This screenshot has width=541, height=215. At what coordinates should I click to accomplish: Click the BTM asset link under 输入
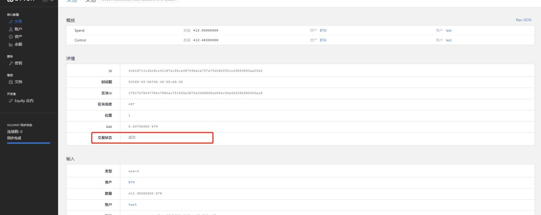[131, 182]
